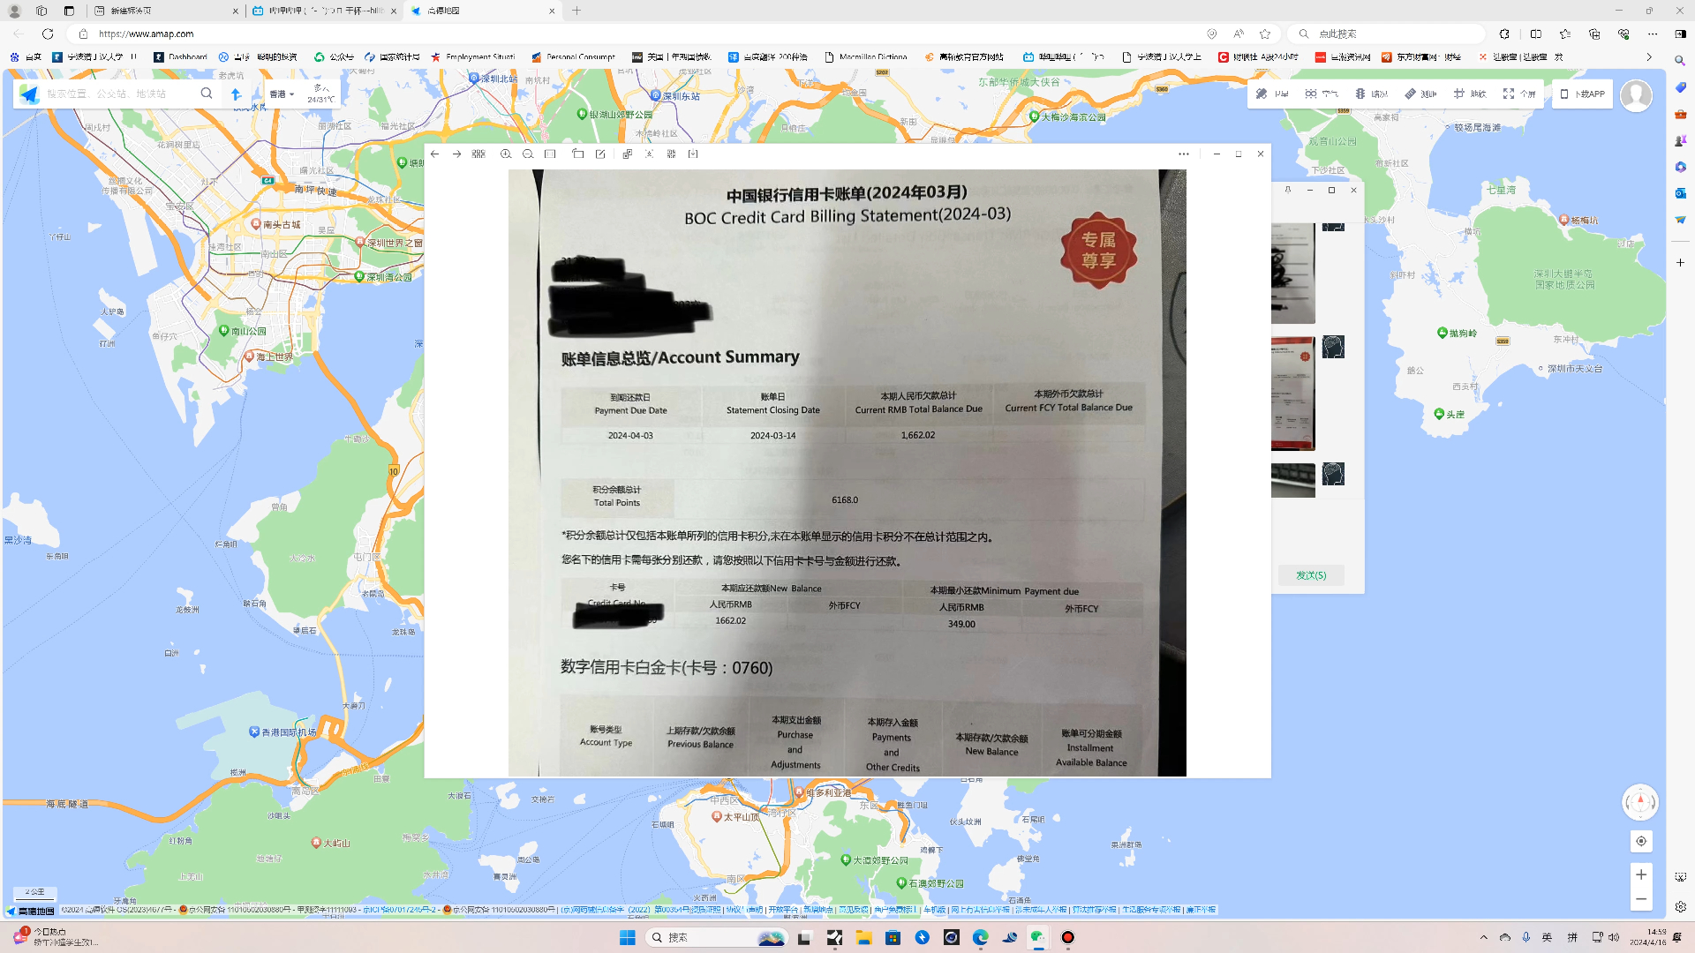Open Edge sidebar search icon
The image size is (1695, 953).
[1680, 61]
